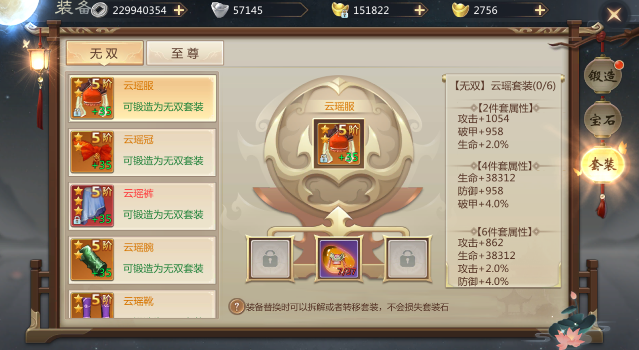
Task: Click the left locked material slot
Action: pos(270,258)
